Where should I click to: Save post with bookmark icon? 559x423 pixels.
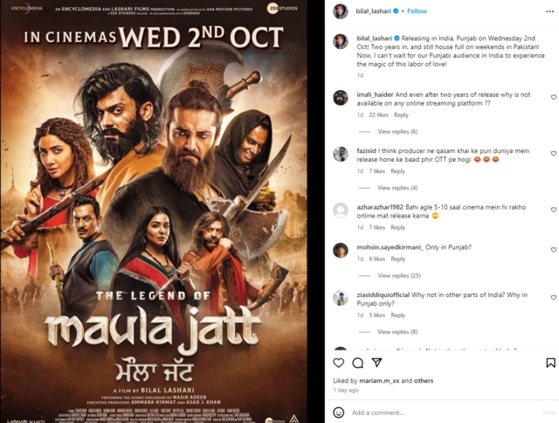click(x=550, y=363)
